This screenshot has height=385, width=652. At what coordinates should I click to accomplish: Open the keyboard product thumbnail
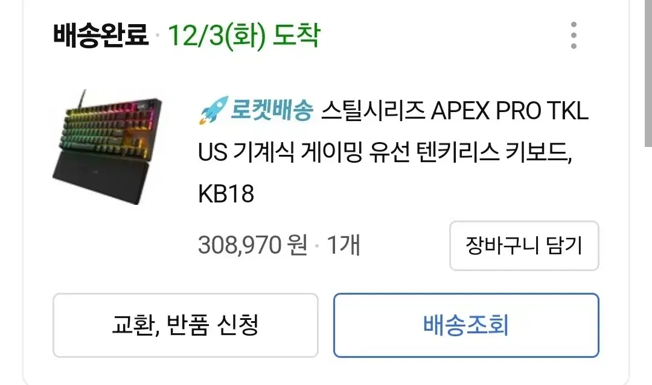107,146
